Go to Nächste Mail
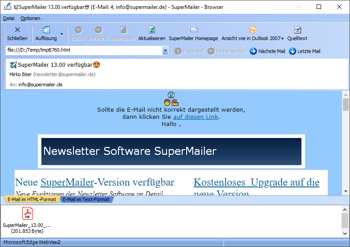 (x=268, y=51)
